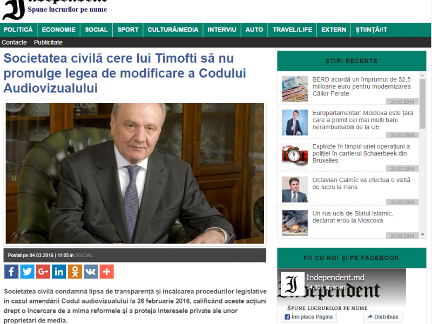
Task: Click the recent news scrollbar thumb
Action: [x=422, y=104]
